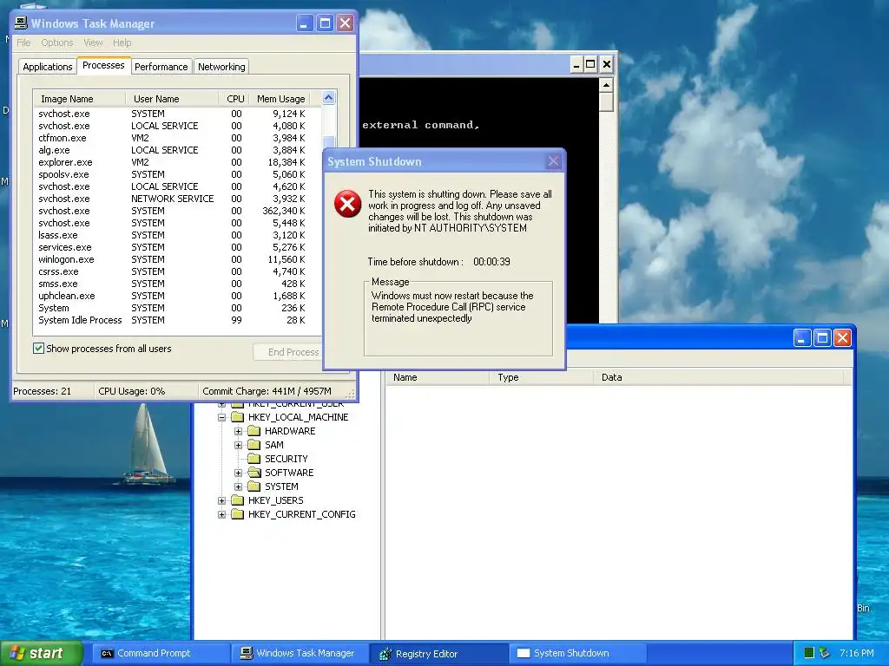Click the Task Manager title bar icon

pyautogui.click(x=21, y=23)
